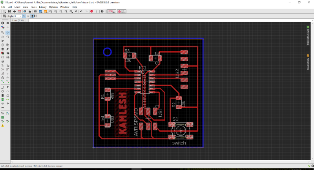
Task: Click the Design Link button
Action: (111, 11)
